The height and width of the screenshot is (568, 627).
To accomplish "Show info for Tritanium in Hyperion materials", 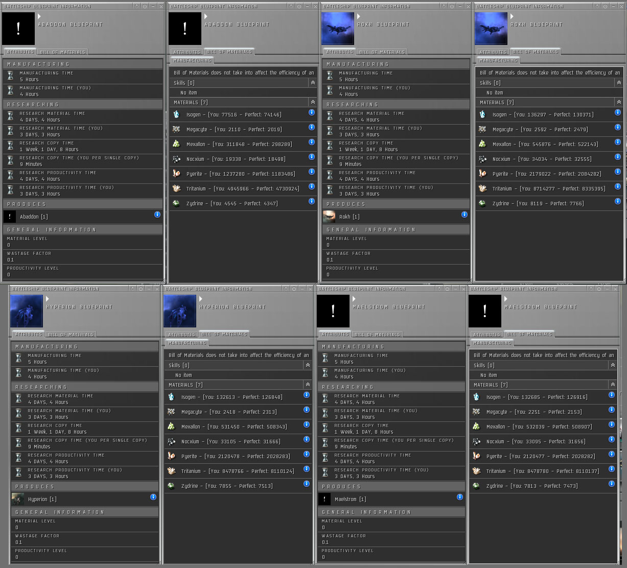I will (307, 469).
